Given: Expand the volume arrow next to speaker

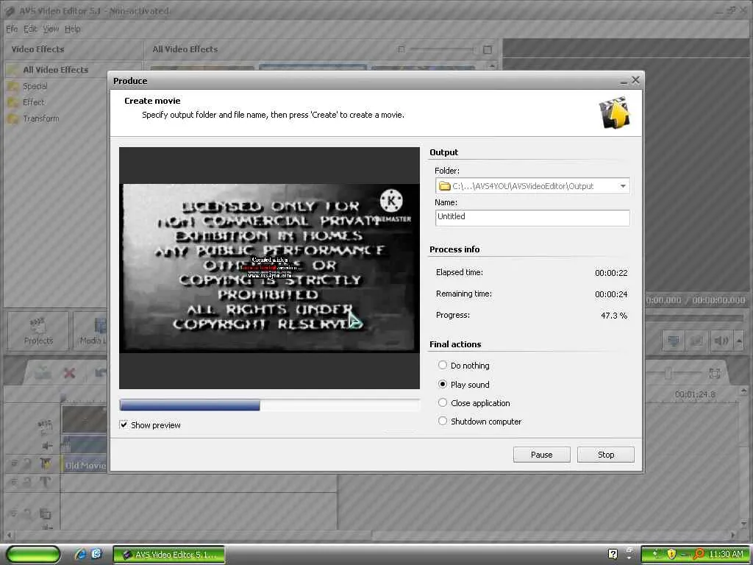Looking at the screenshot, I should (x=739, y=341).
